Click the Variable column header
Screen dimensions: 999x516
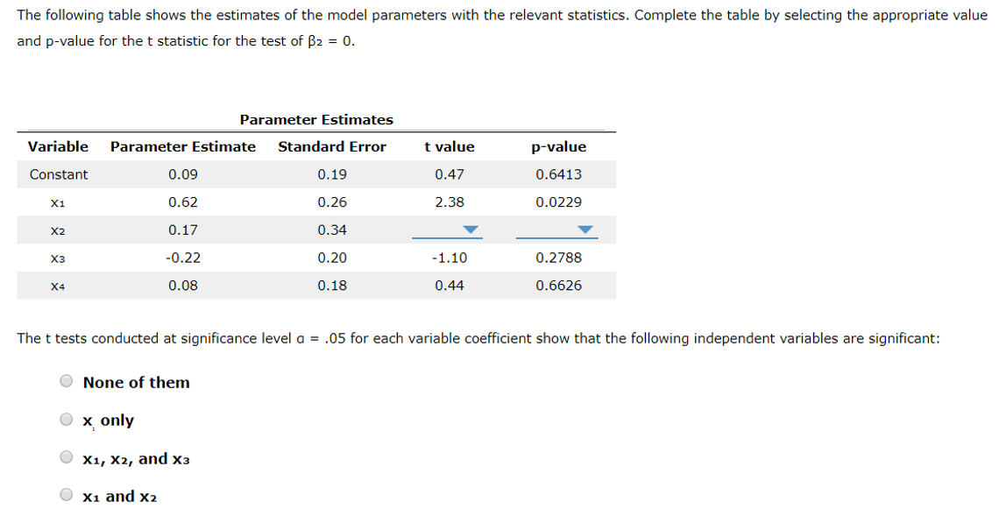point(58,146)
